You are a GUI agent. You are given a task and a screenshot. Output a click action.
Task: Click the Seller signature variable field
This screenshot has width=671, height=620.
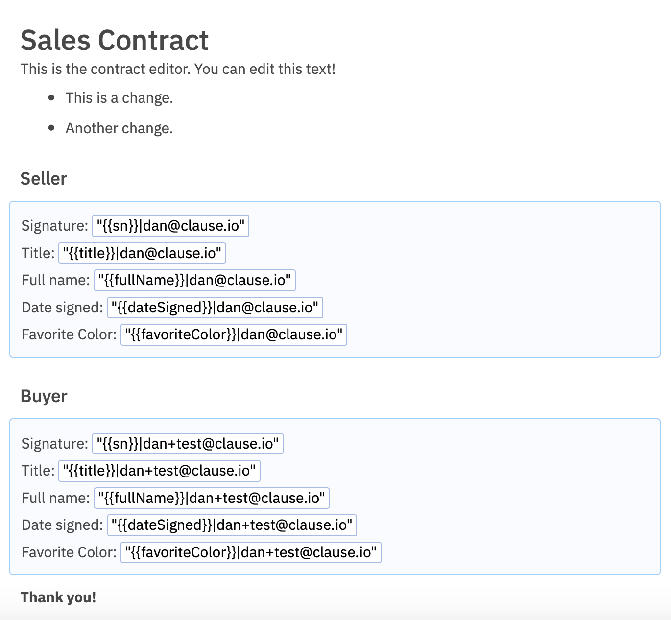(170, 226)
